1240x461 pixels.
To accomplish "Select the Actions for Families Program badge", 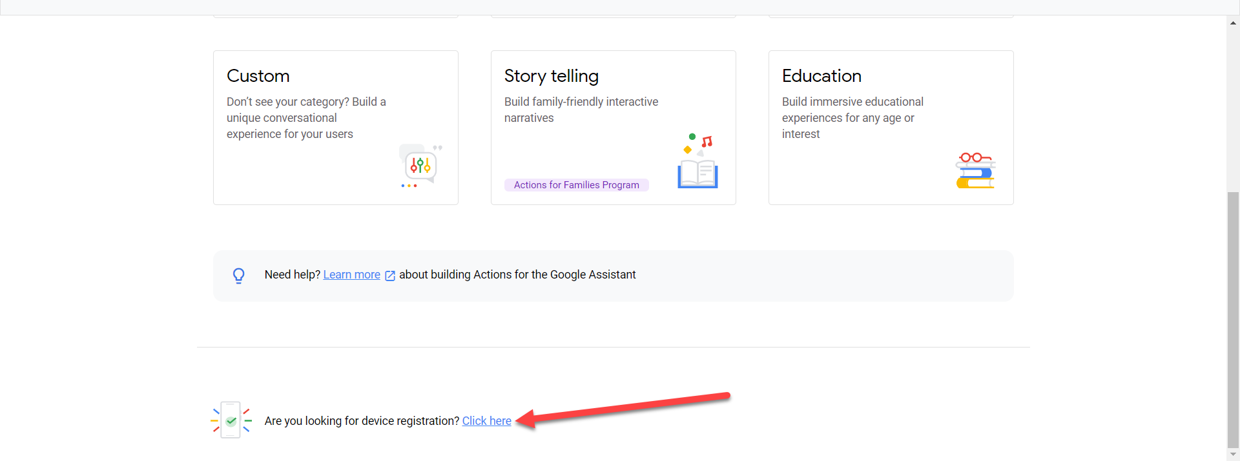I will [576, 185].
